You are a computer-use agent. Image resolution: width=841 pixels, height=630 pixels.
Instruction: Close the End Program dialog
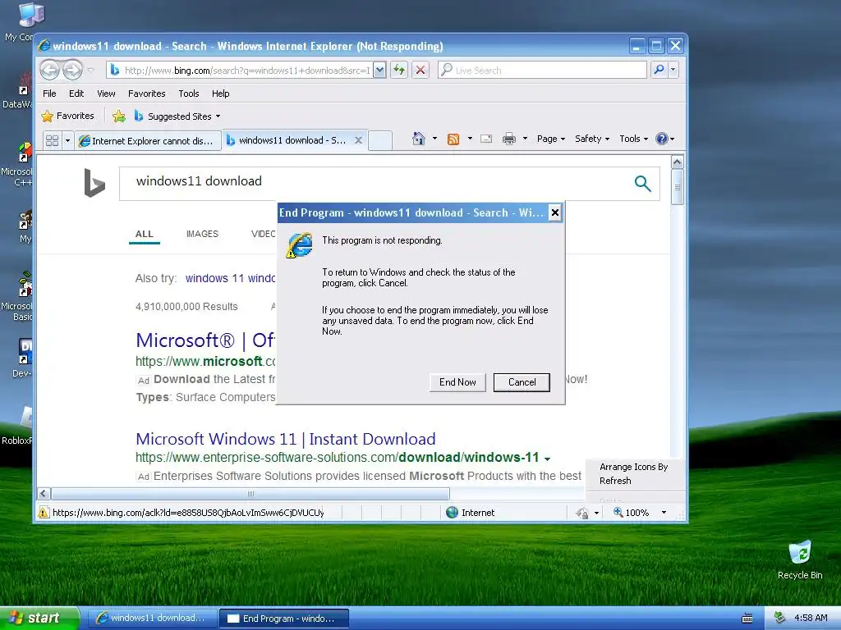[555, 212]
